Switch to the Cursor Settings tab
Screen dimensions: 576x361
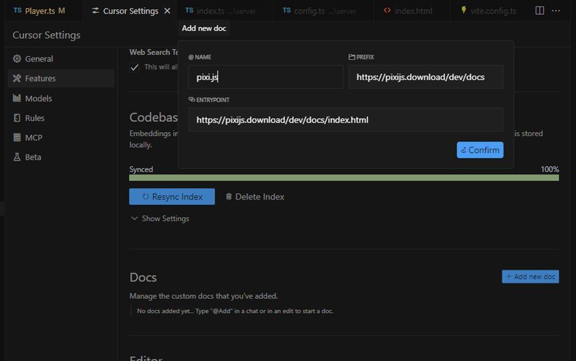(x=130, y=11)
